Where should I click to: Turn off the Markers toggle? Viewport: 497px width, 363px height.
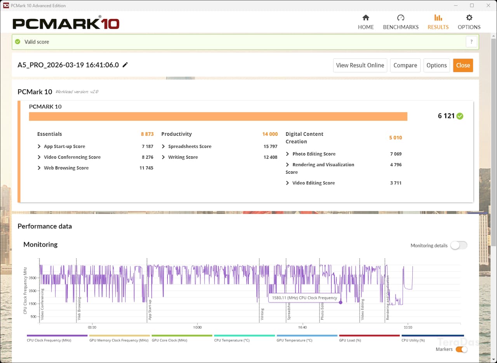coord(461,349)
